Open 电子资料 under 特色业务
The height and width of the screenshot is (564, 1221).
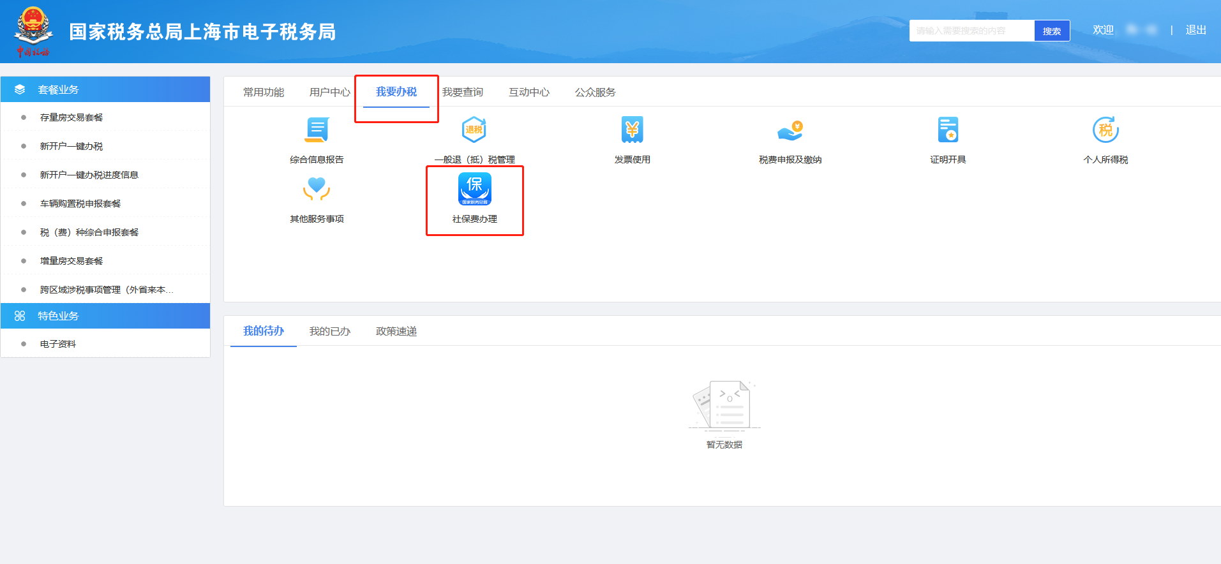(x=58, y=344)
